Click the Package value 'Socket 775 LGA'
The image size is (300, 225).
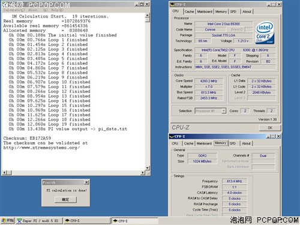click(x=224, y=35)
